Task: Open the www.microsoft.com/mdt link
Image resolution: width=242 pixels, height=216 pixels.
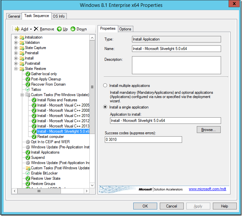Action: point(207,189)
